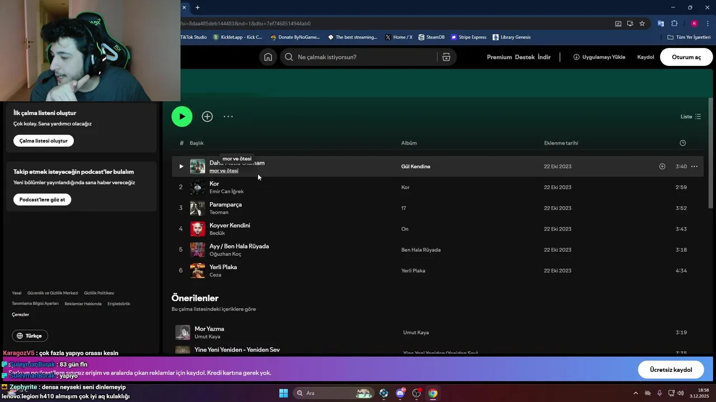The height and width of the screenshot is (402, 716).
Task: Click Başlık column header
Action: 196,143
